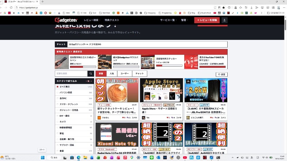Focus the 記事を検索 search field
Screen dimensions: 287x161
pyautogui.click(x=71, y=73)
